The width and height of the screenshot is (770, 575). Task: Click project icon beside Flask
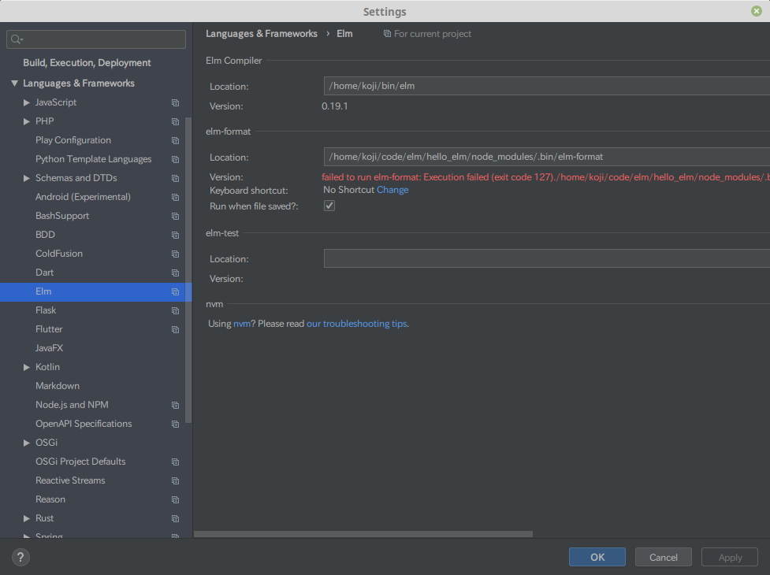(x=175, y=310)
